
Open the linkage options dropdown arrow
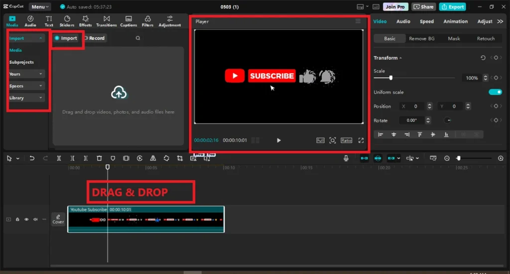(399, 158)
